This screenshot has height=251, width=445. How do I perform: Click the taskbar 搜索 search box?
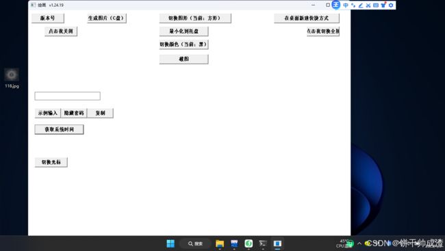tap(196, 243)
